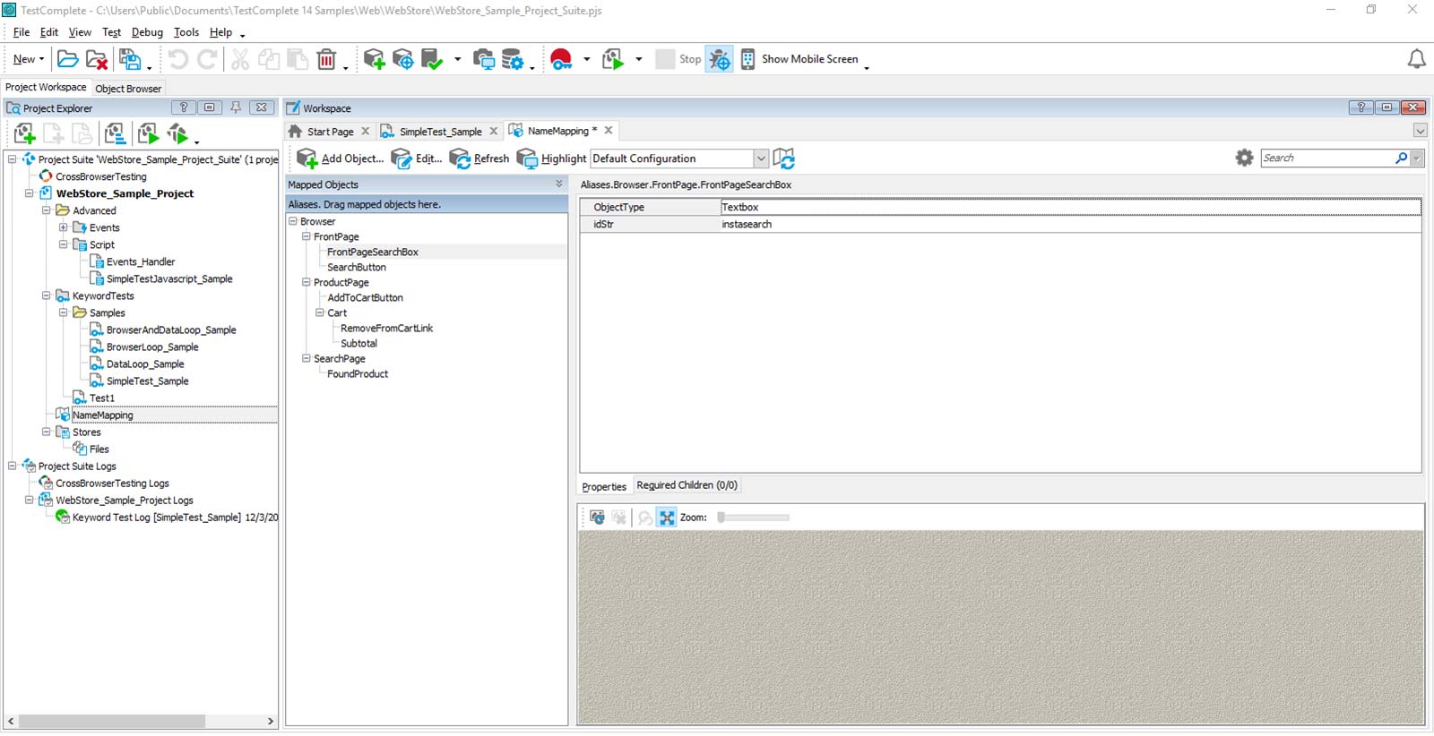This screenshot has width=1434, height=736.
Task: Click the Object Spy target icon in main toolbar
Action: (403, 59)
